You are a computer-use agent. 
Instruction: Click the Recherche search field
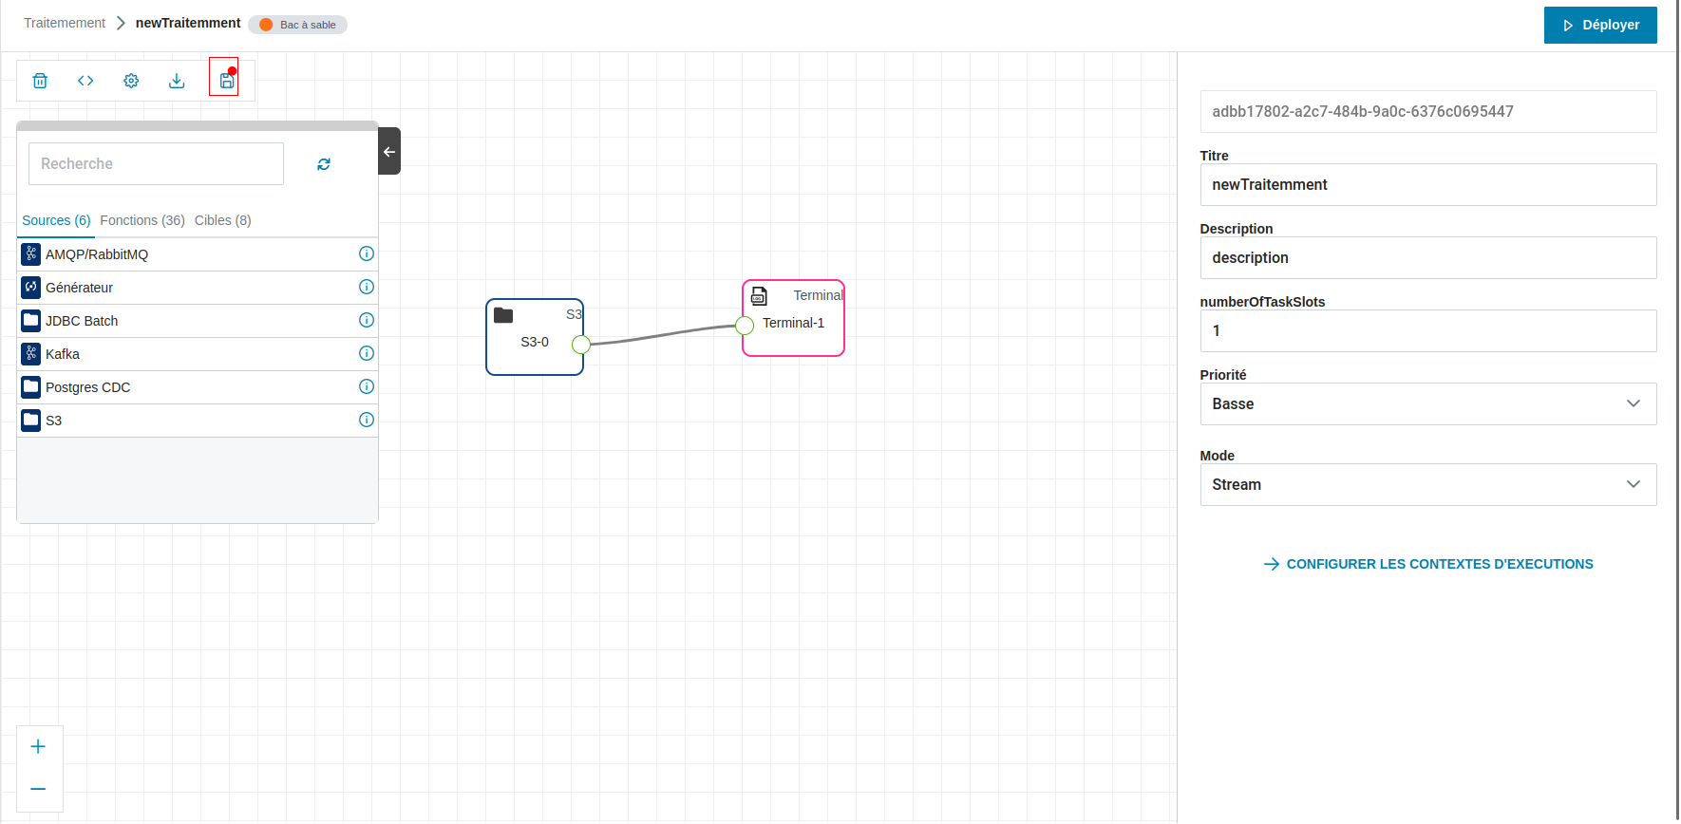click(x=156, y=164)
